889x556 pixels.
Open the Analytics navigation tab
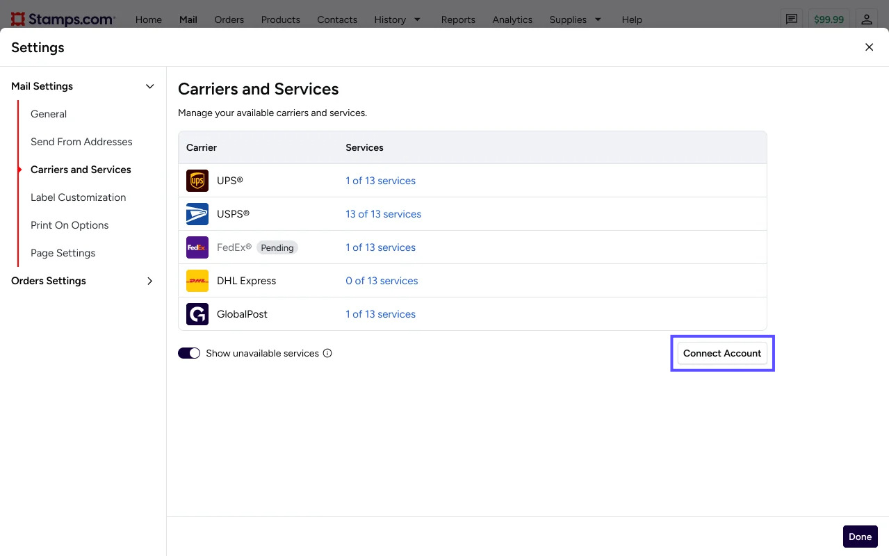pyautogui.click(x=512, y=19)
